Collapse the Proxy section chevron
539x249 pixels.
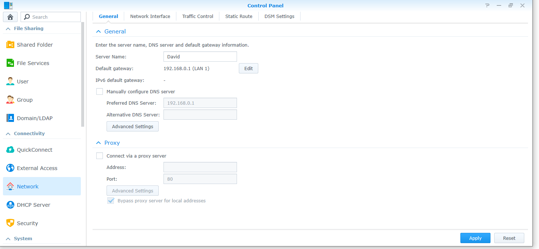click(98, 143)
